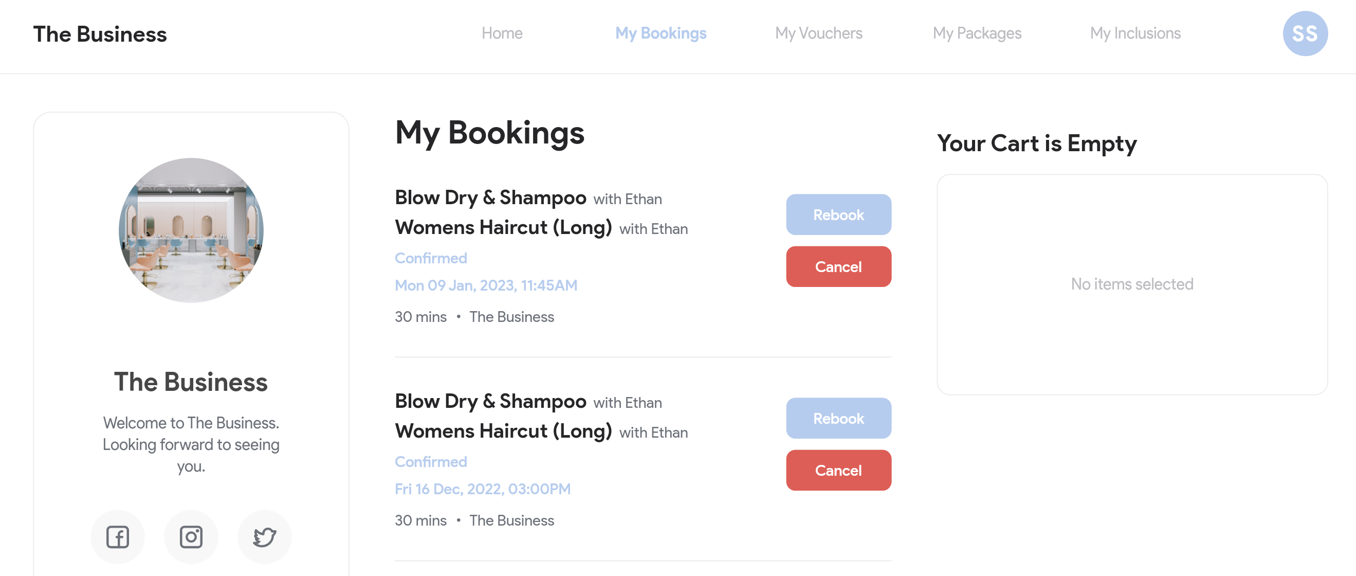Cancel the Fri 16 Dec 2022 booking
This screenshot has width=1356, height=576.
click(838, 470)
